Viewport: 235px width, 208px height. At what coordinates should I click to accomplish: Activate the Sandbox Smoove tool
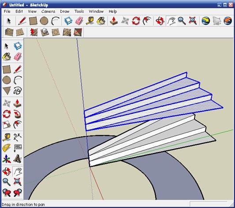coord(34,32)
